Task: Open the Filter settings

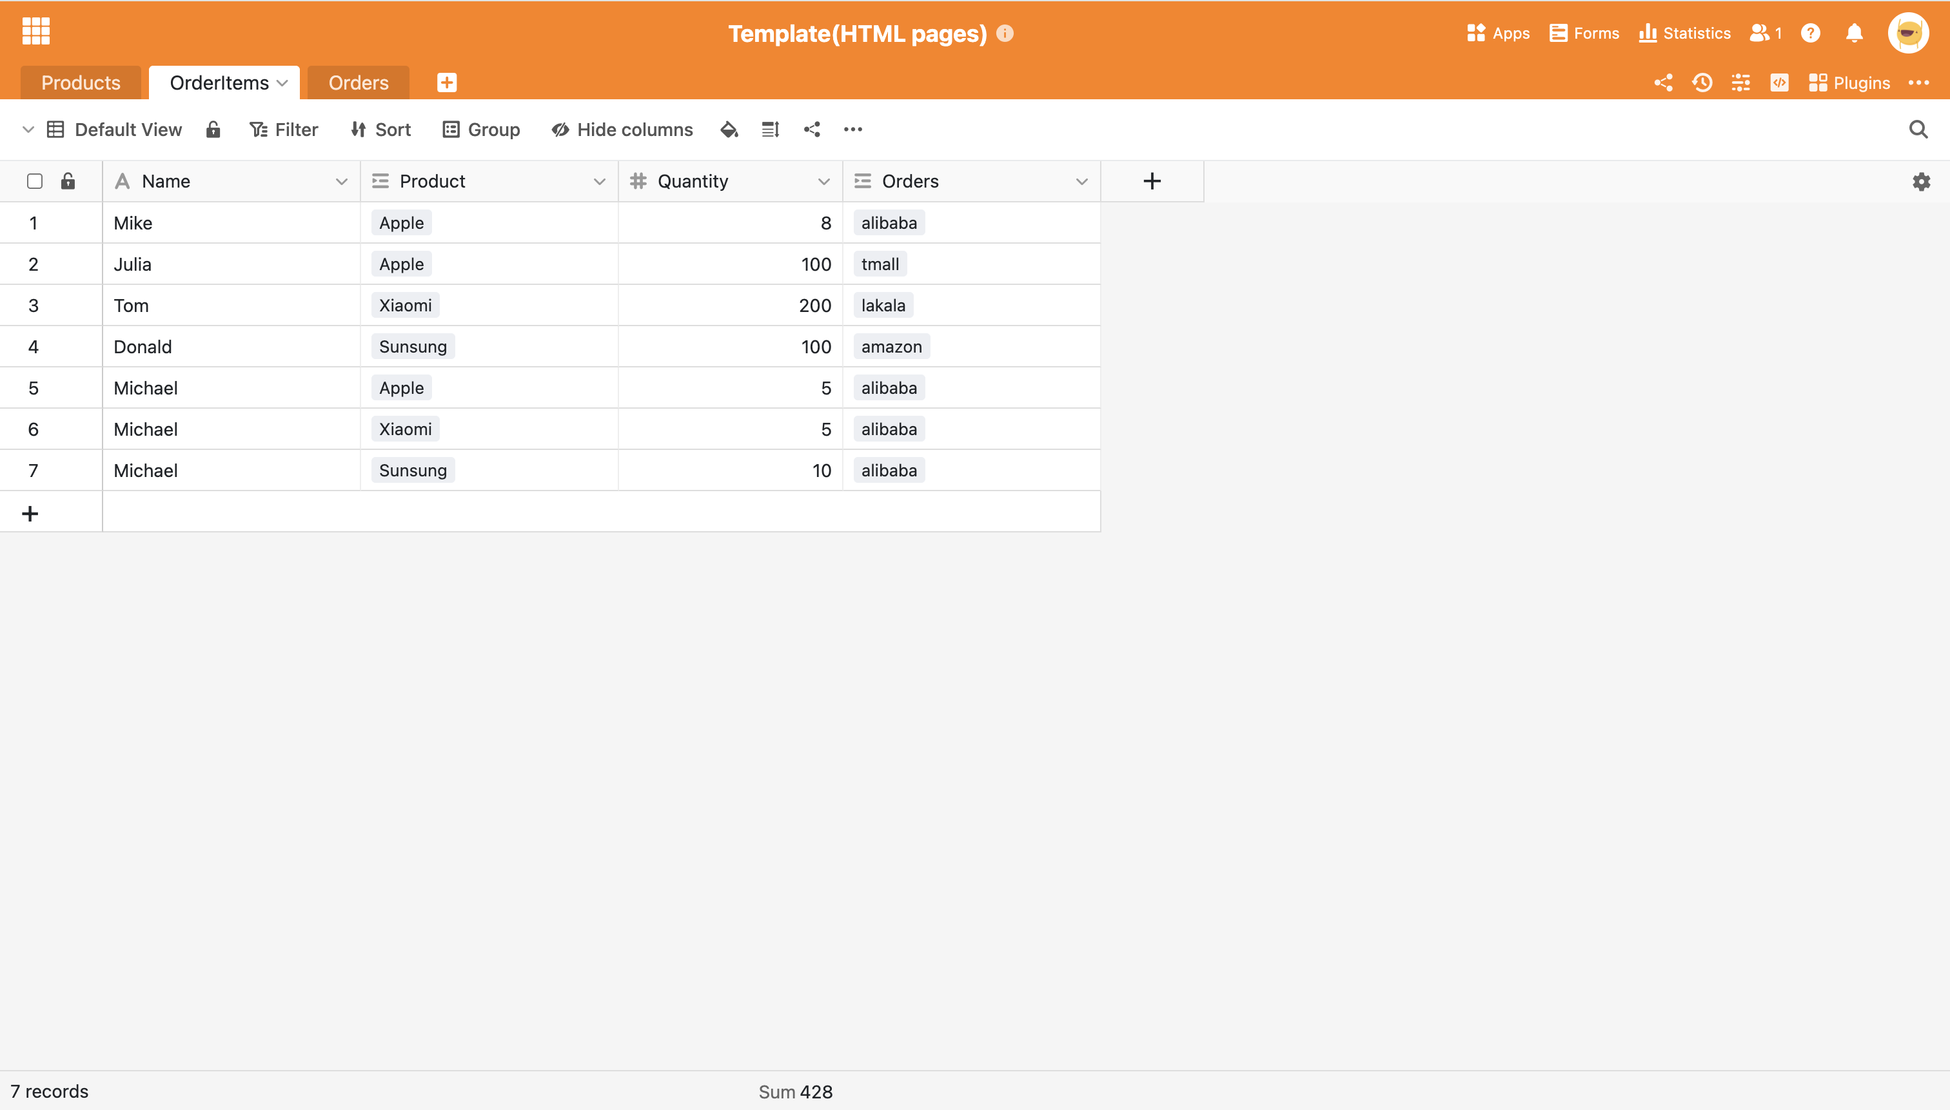Action: point(284,130)
